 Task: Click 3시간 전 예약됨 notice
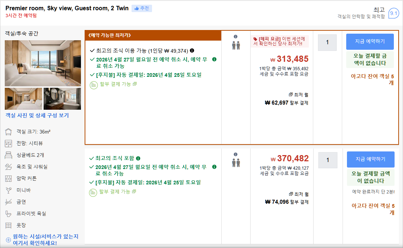pos(21,15)
